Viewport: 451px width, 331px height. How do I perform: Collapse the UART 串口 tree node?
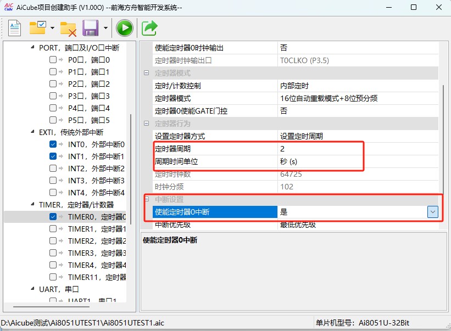(32, 289)
